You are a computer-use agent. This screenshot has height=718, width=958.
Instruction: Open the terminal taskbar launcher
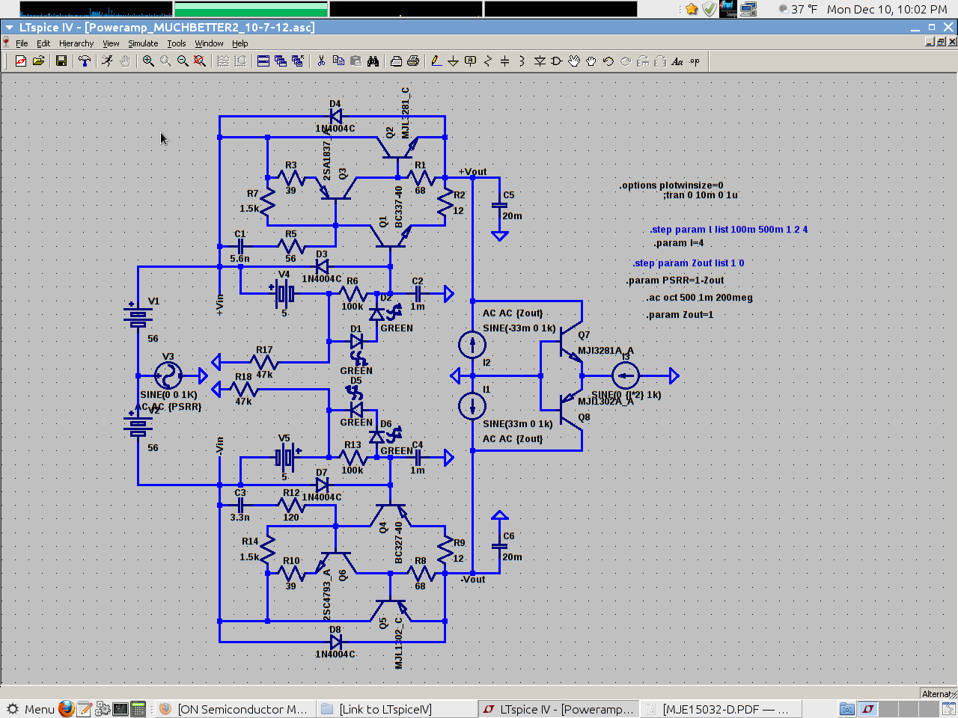[x=120, y=709]
